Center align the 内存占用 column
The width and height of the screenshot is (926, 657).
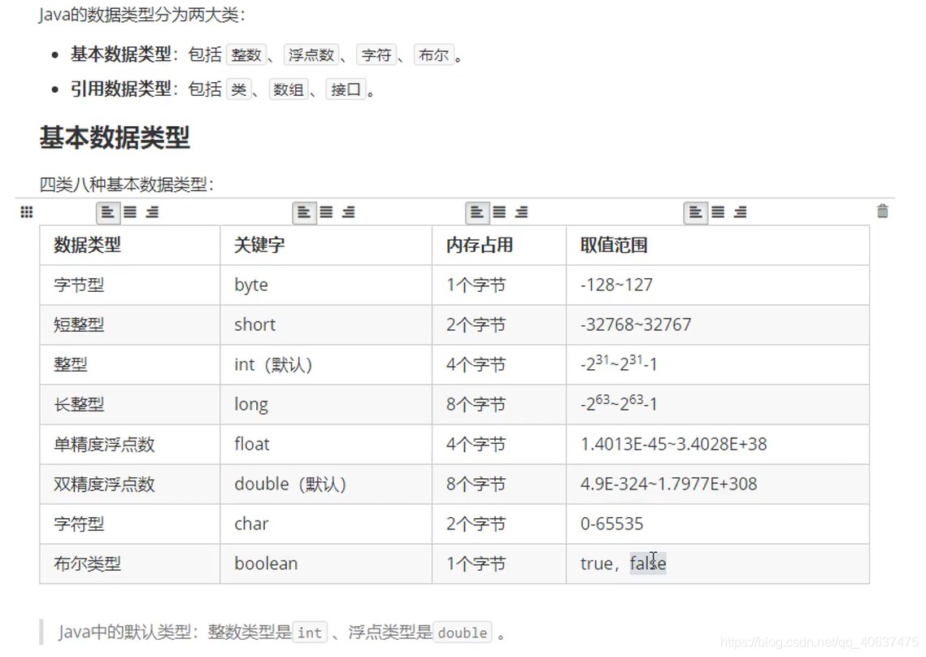(500, 212)
